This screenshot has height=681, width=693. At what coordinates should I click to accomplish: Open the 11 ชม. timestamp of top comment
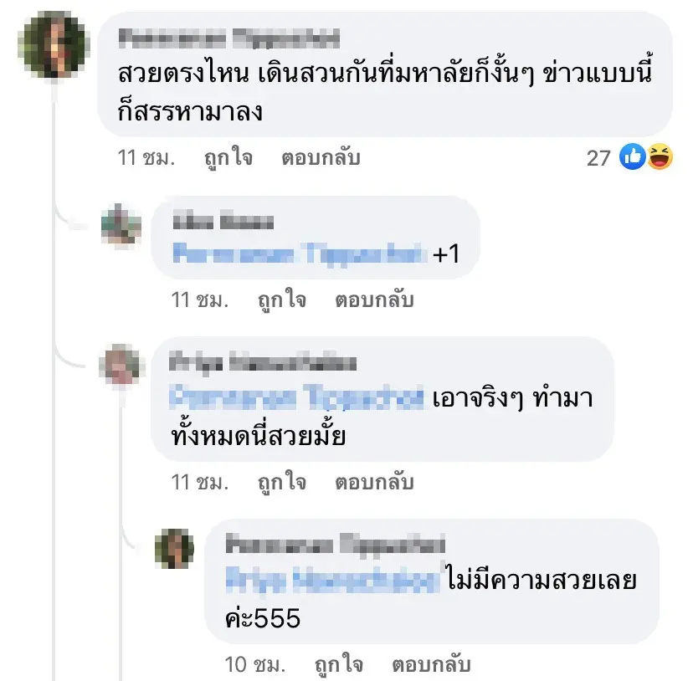(146, 158)
